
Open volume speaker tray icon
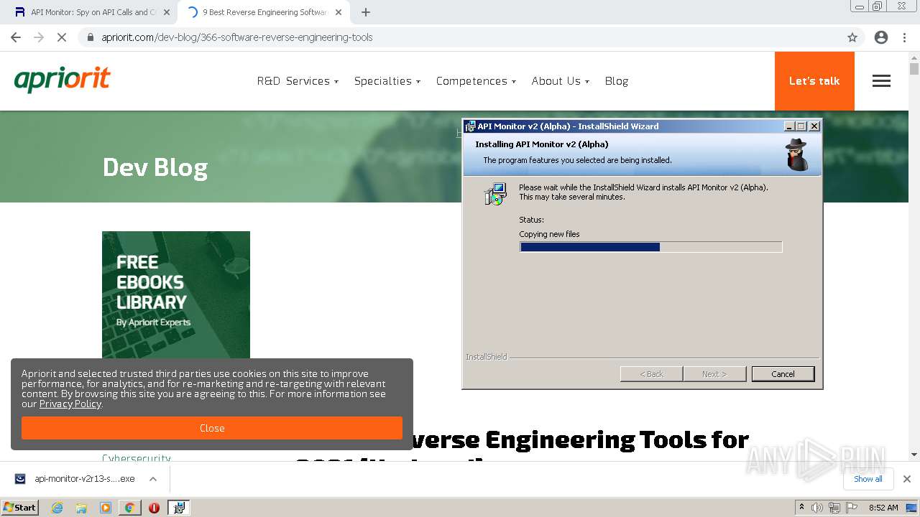tap(817, 508)
